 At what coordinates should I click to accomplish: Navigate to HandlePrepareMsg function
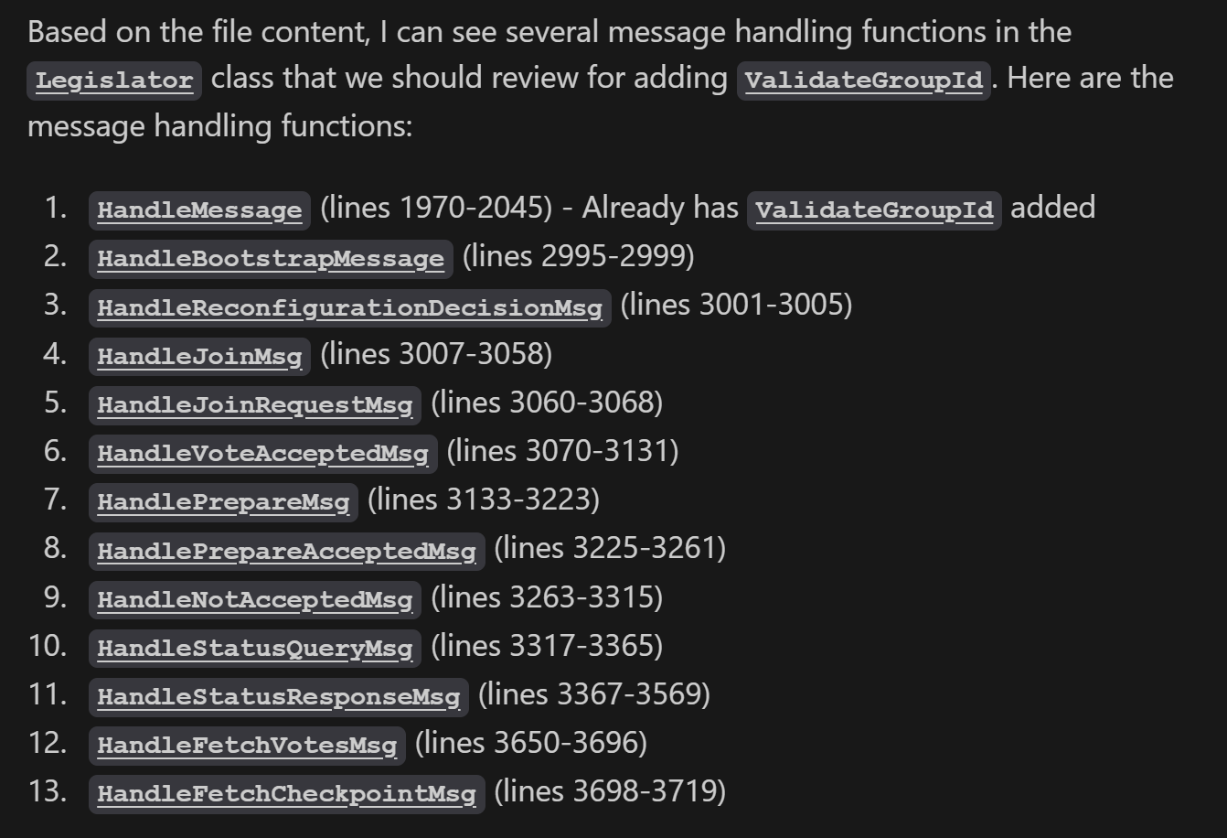point(223,501)
